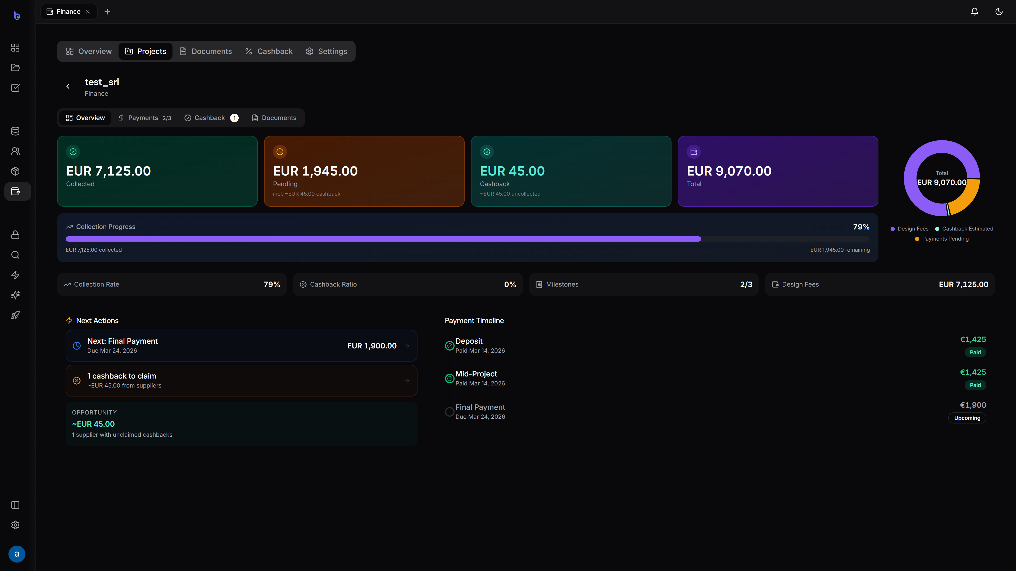The height and width of the screenshot is (571, 1016).
Task: Click the Design Fees EUR 7,125.00 tile
Action: [880, 284]
